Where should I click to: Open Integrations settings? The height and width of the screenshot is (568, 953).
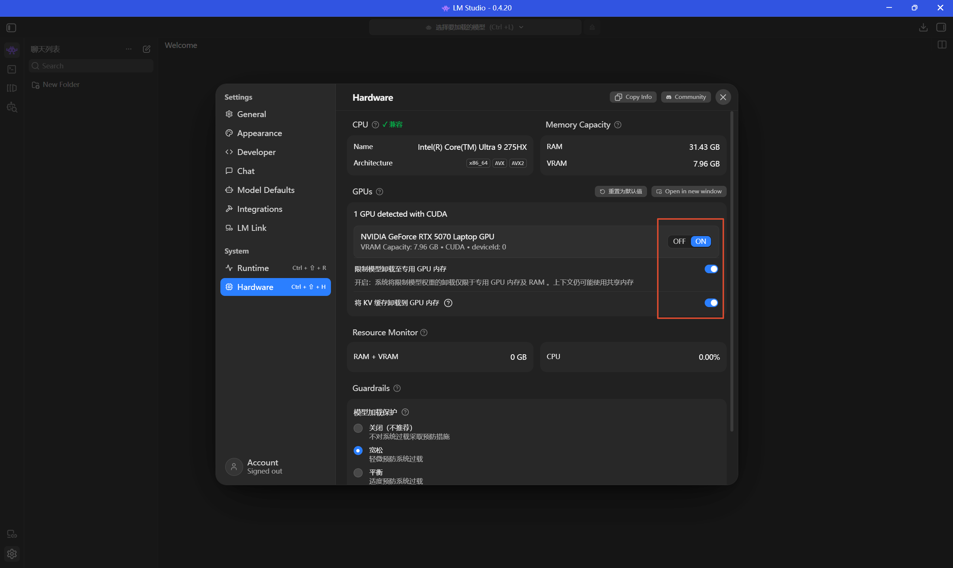(x=275, y=209)
